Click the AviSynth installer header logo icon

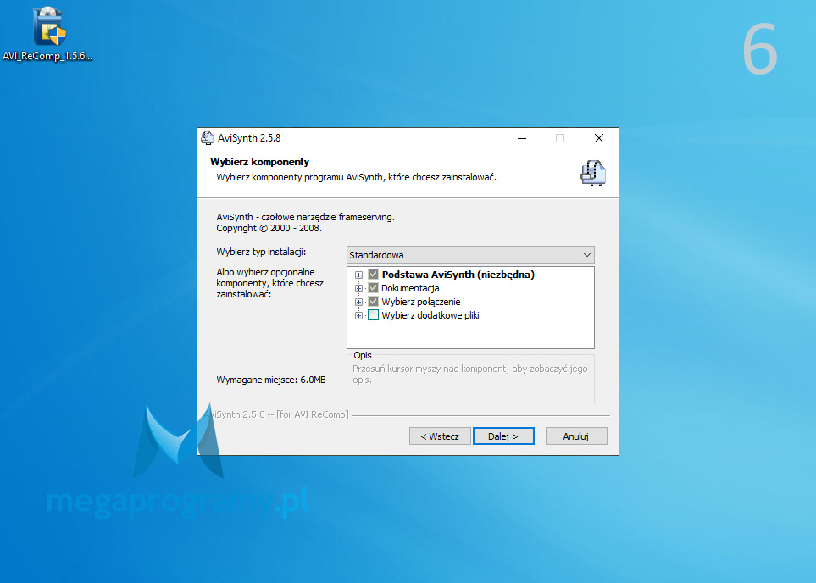click(x=593, y=173)
